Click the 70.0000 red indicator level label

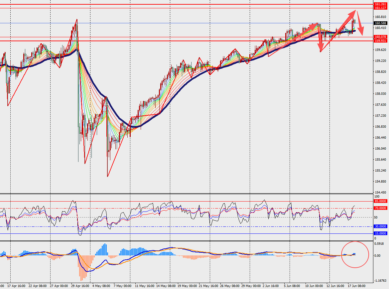coord(380,208)
